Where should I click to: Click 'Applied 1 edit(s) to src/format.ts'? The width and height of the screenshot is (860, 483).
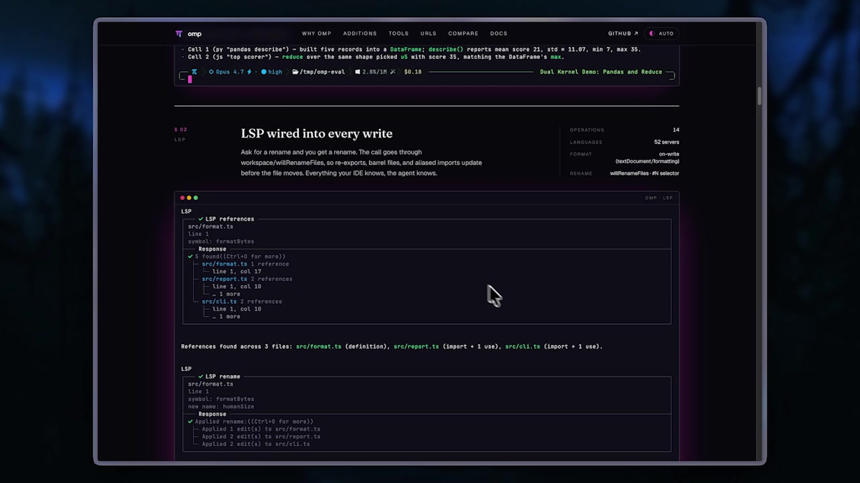point(261,429)
